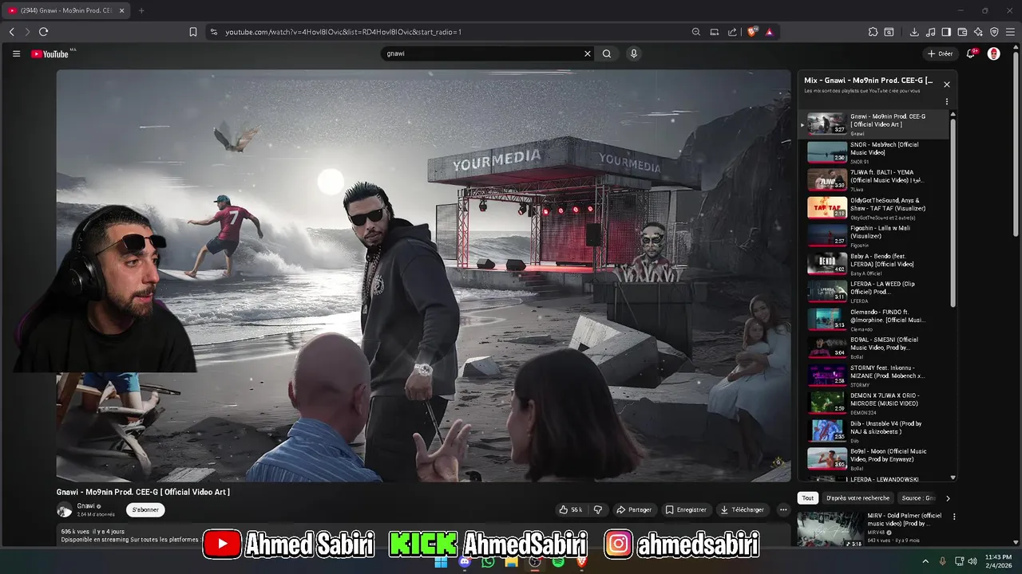The width and height of the screenshot is (1022, 574).
Task: Select BO9AL - SME3NI music video
Action: pyautogui.click(x=873, y=347)
